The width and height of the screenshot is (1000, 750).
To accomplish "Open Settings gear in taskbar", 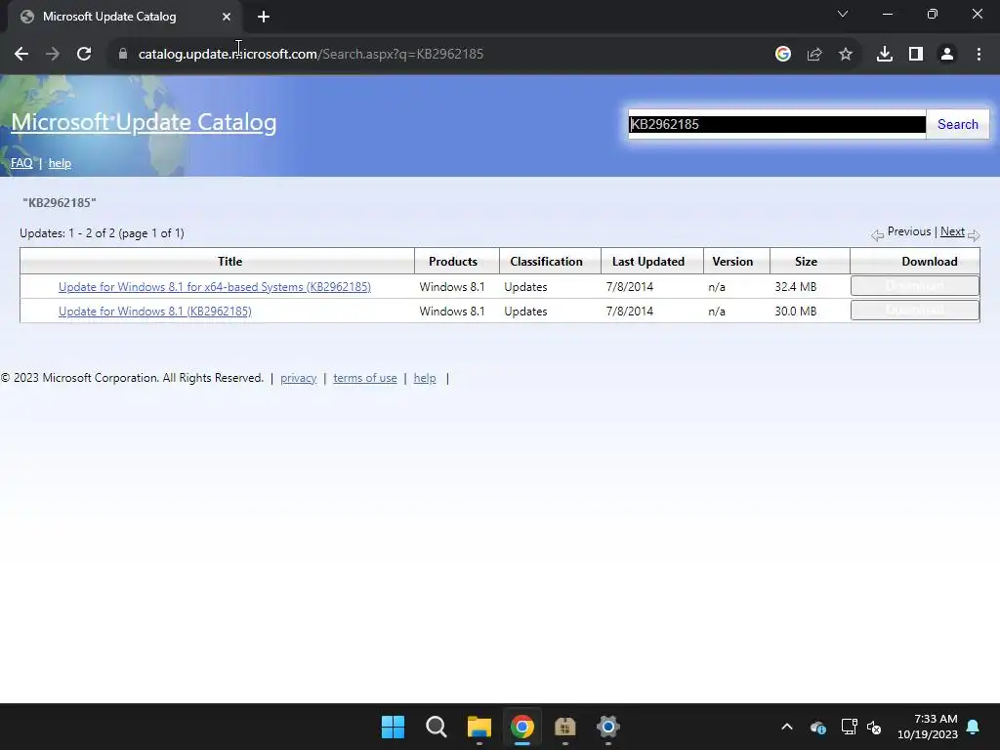I will [x=608, y=727].
